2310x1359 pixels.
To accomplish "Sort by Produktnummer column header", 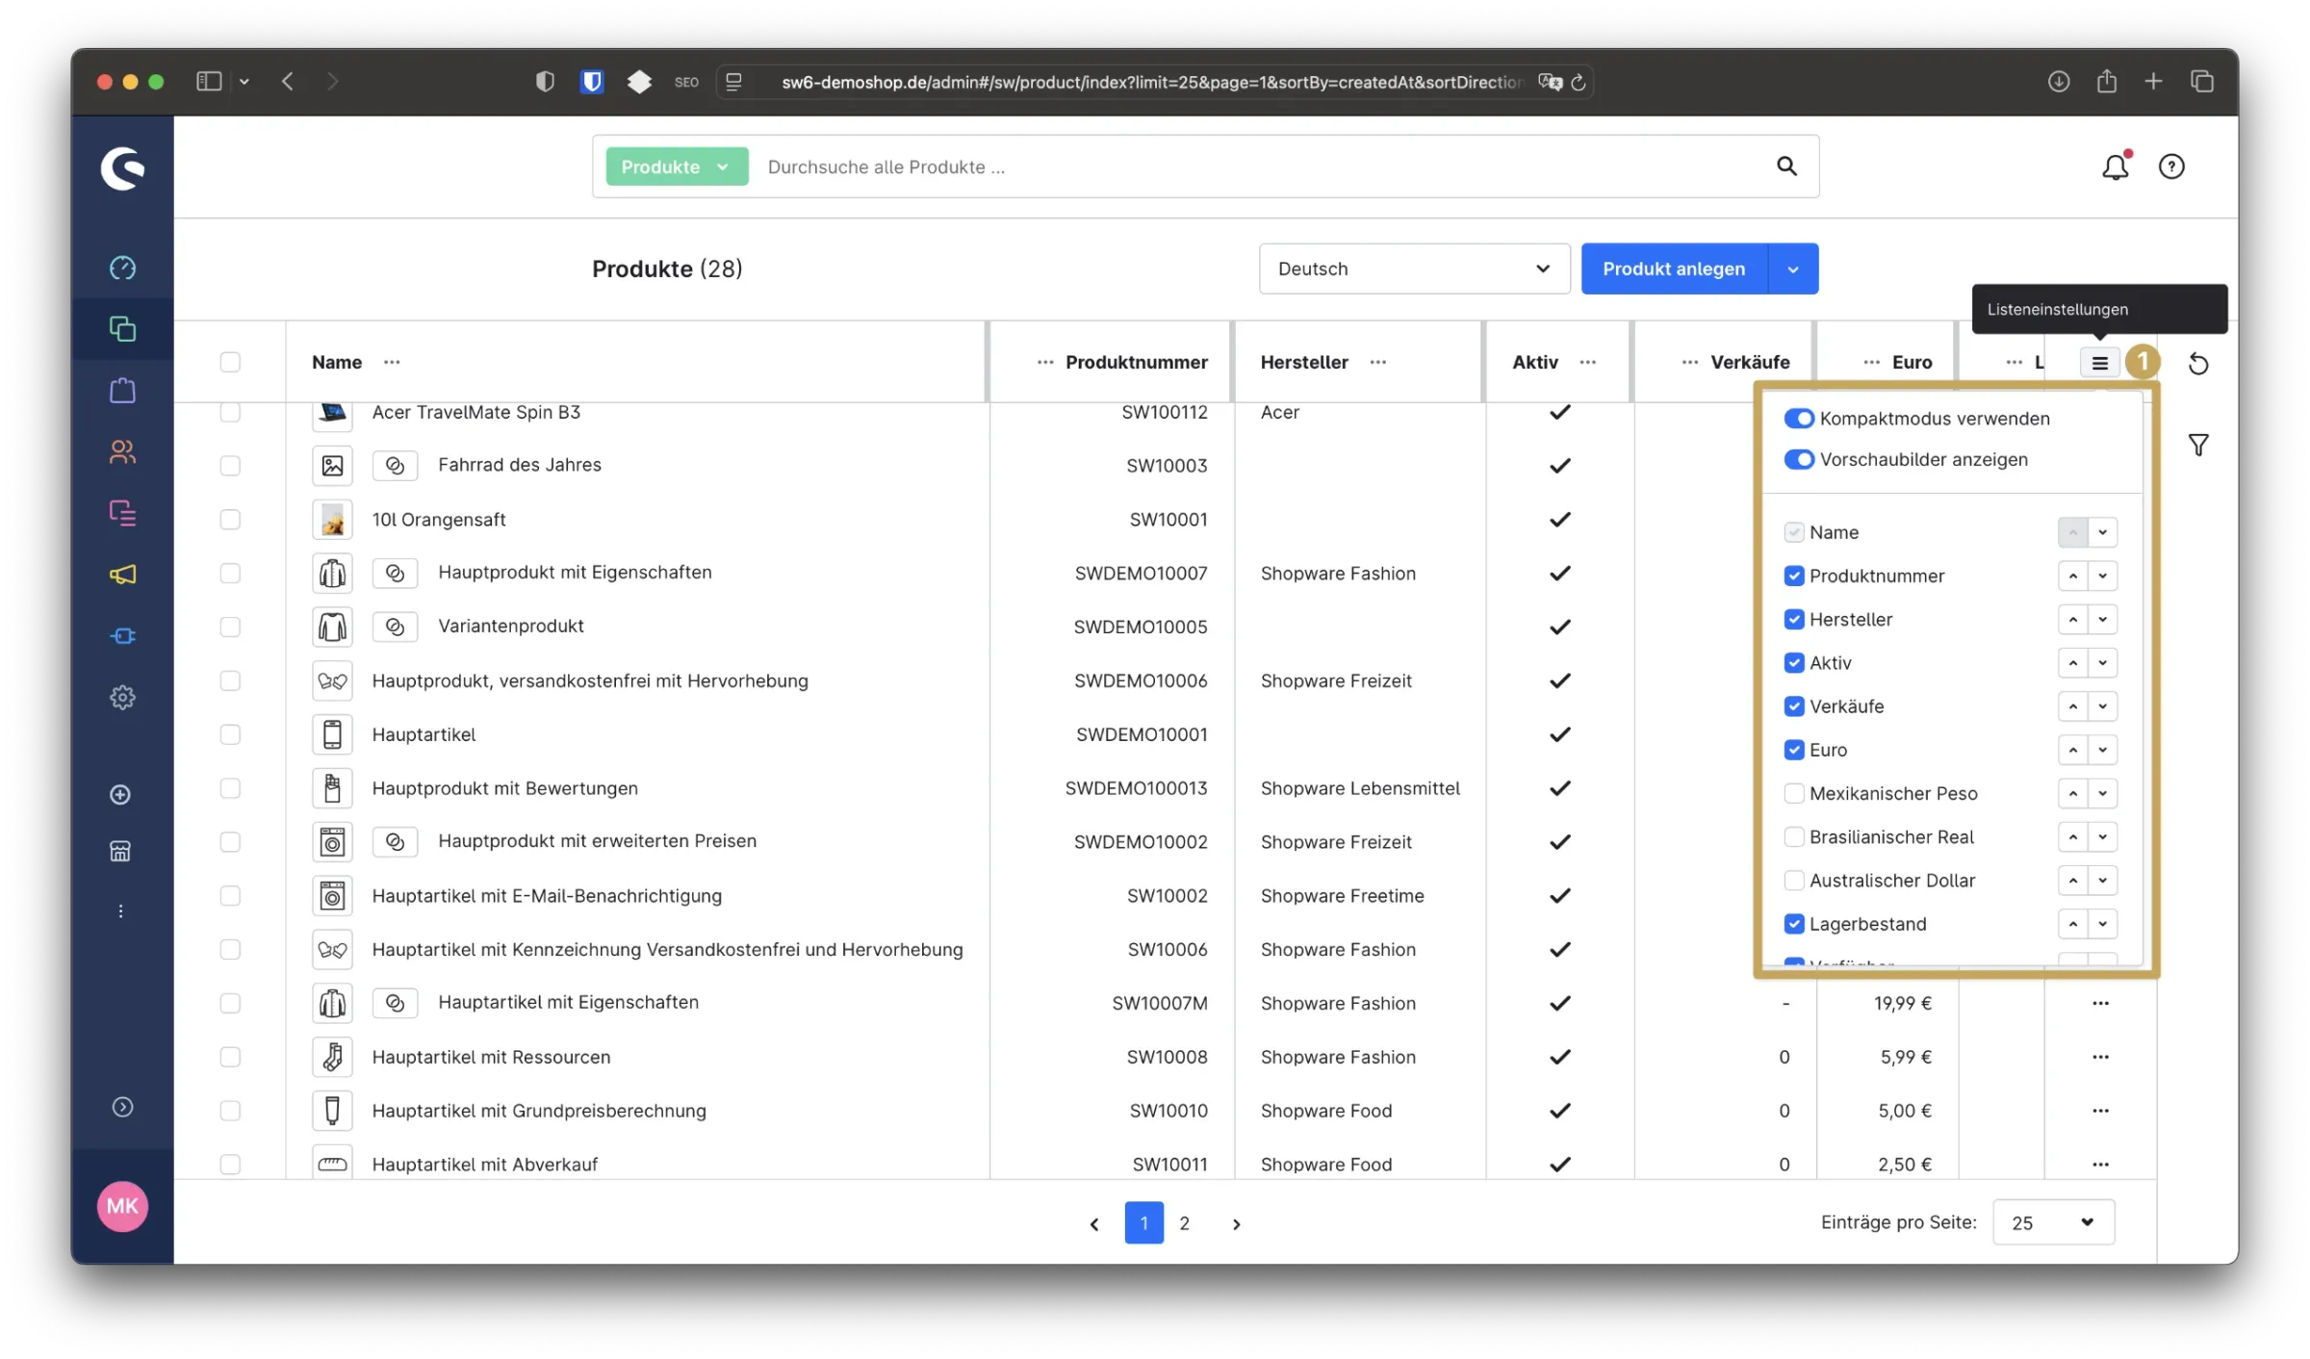I will click(1136, 363).
